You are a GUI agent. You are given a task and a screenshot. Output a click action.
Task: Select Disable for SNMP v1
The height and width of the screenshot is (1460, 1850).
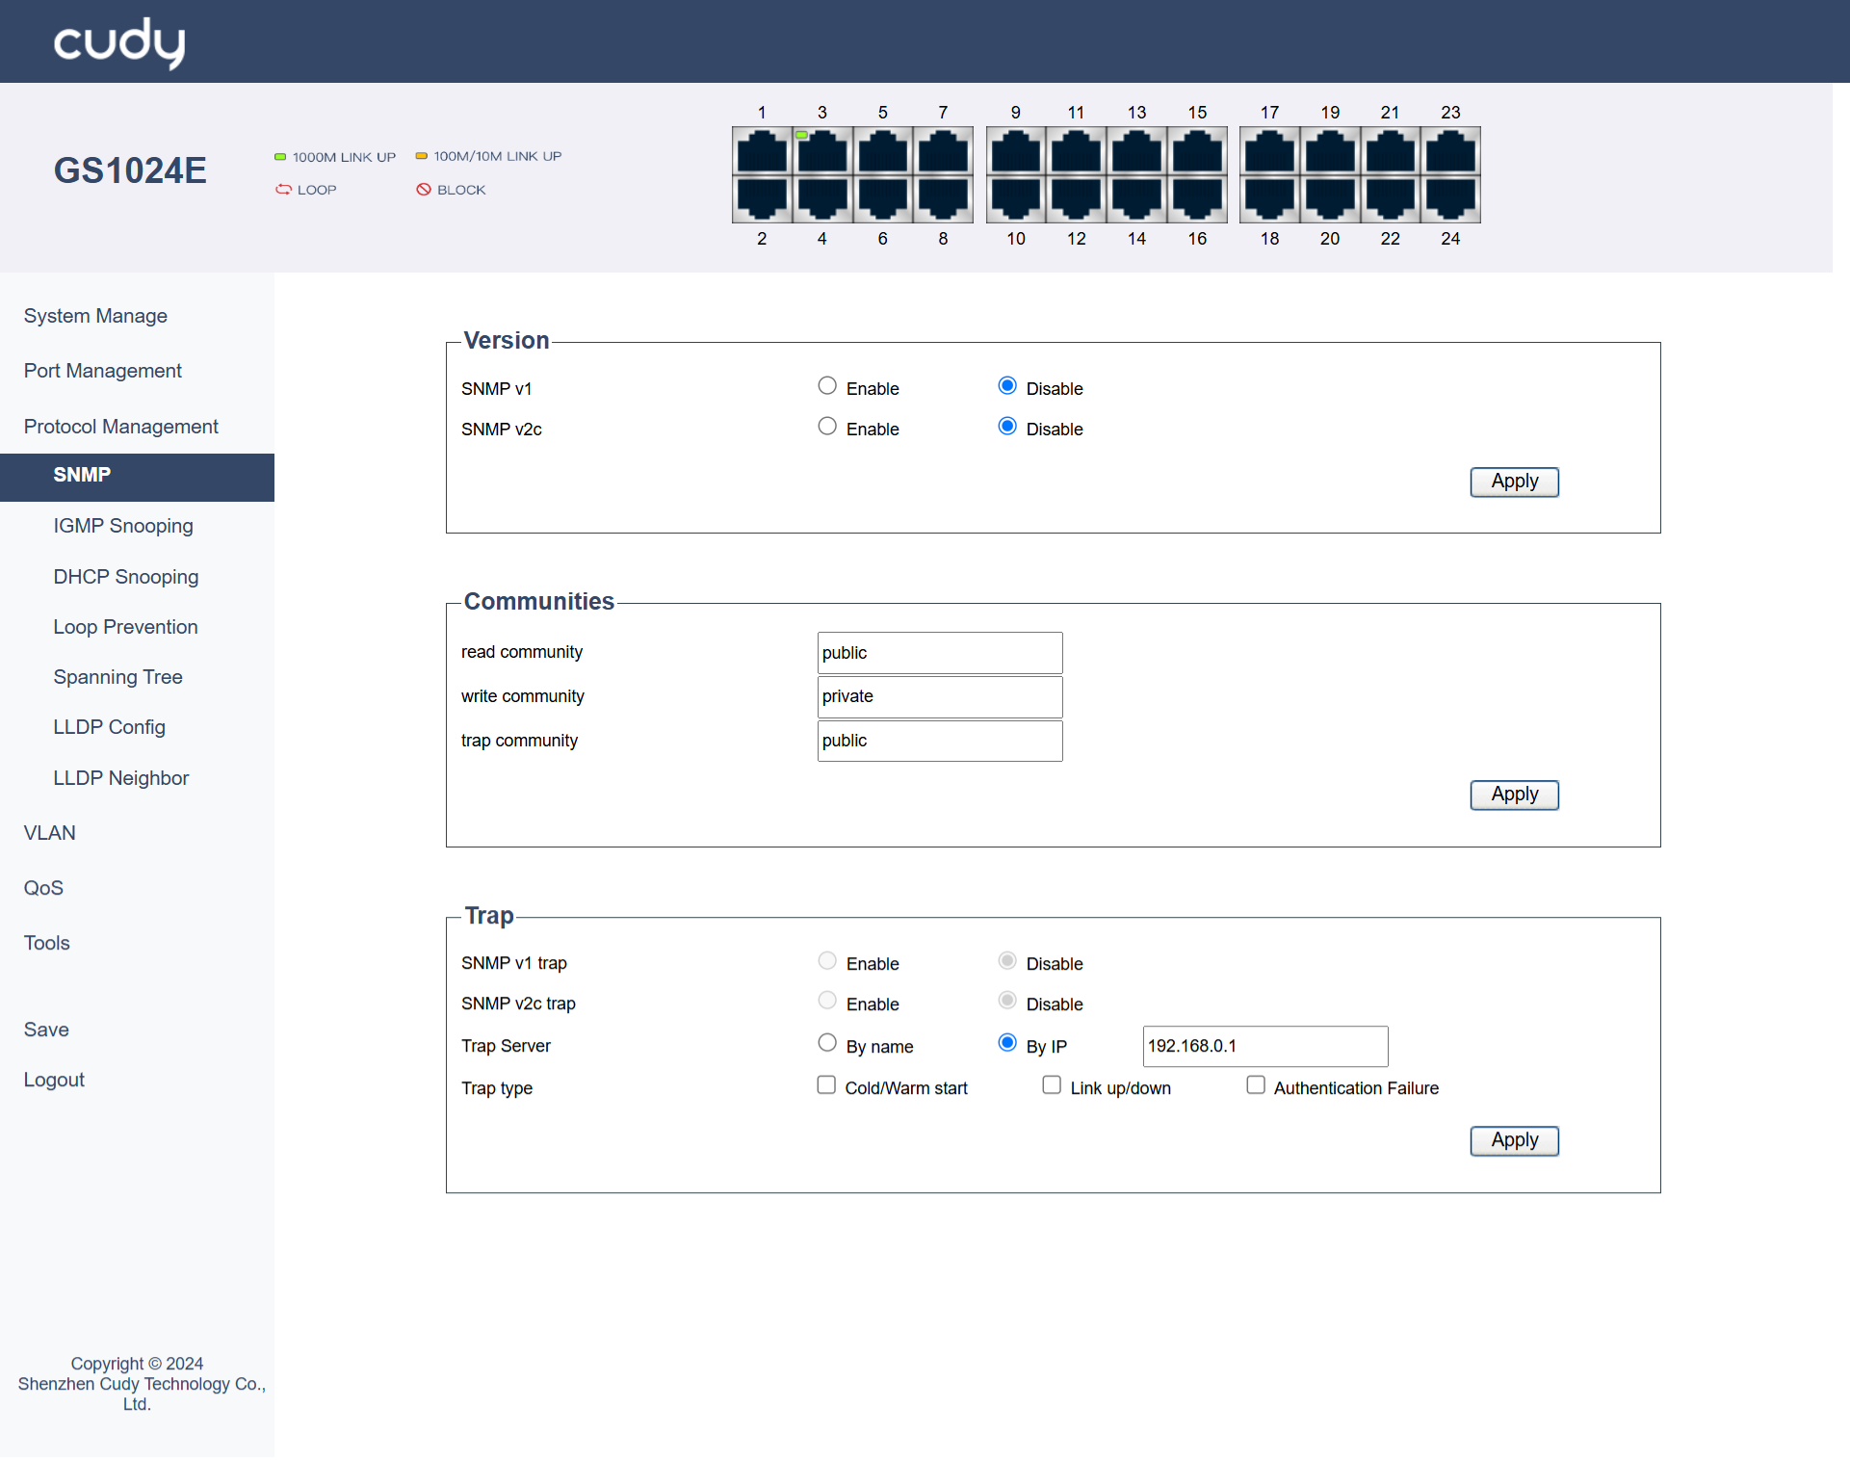click(1007, 386)
